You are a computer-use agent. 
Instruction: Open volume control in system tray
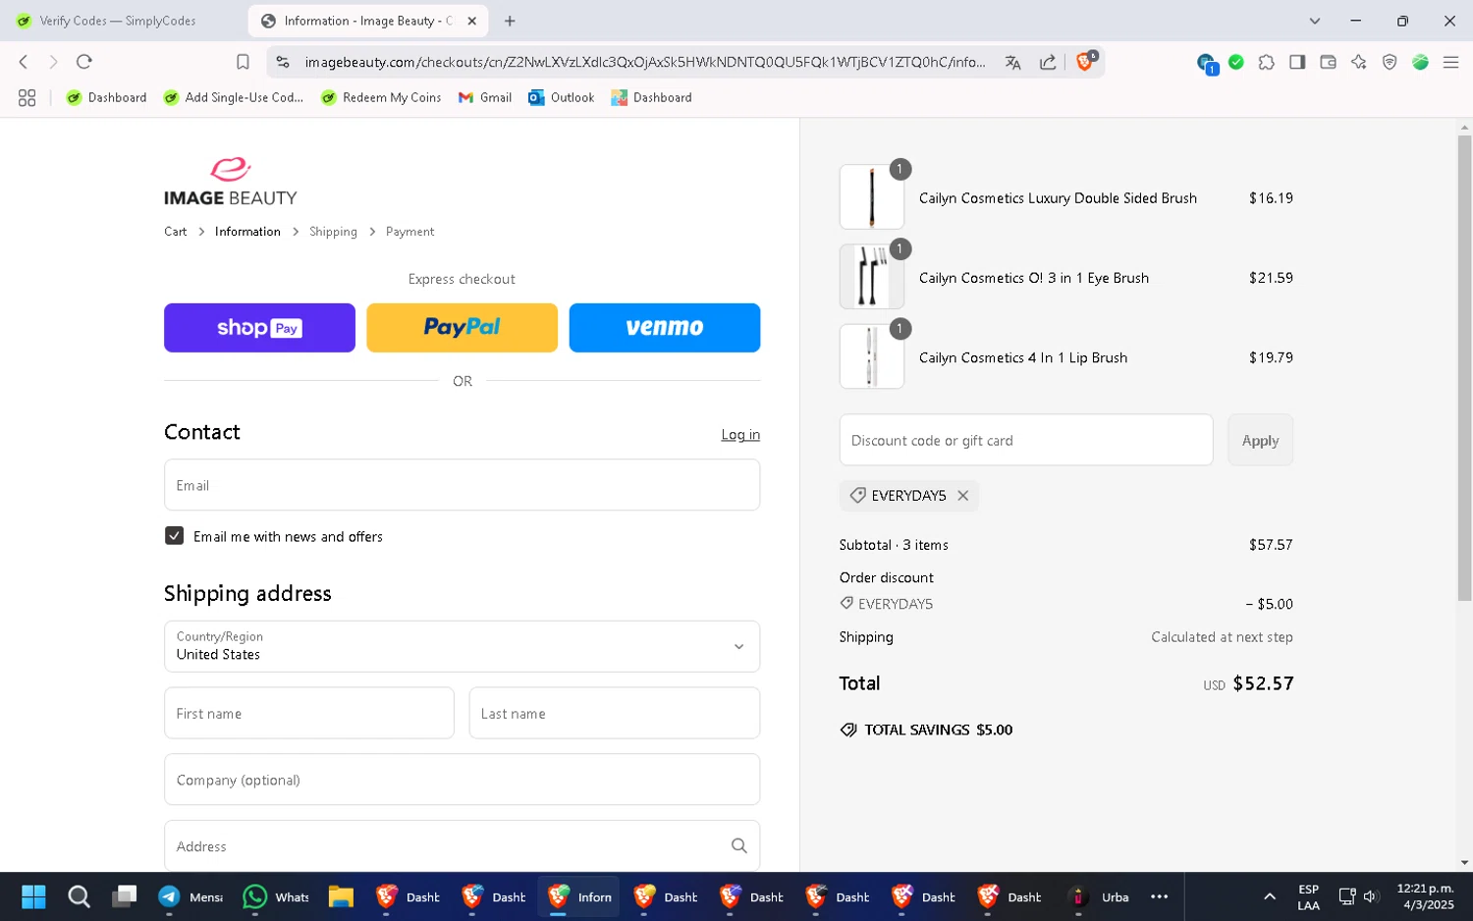(x=1372, y=896)
